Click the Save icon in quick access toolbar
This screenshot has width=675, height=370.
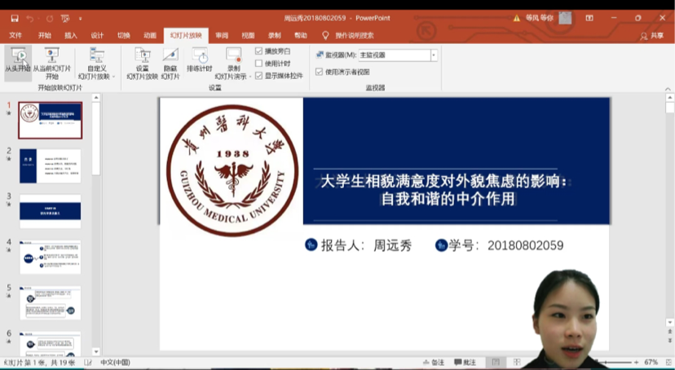pos(14,18)
